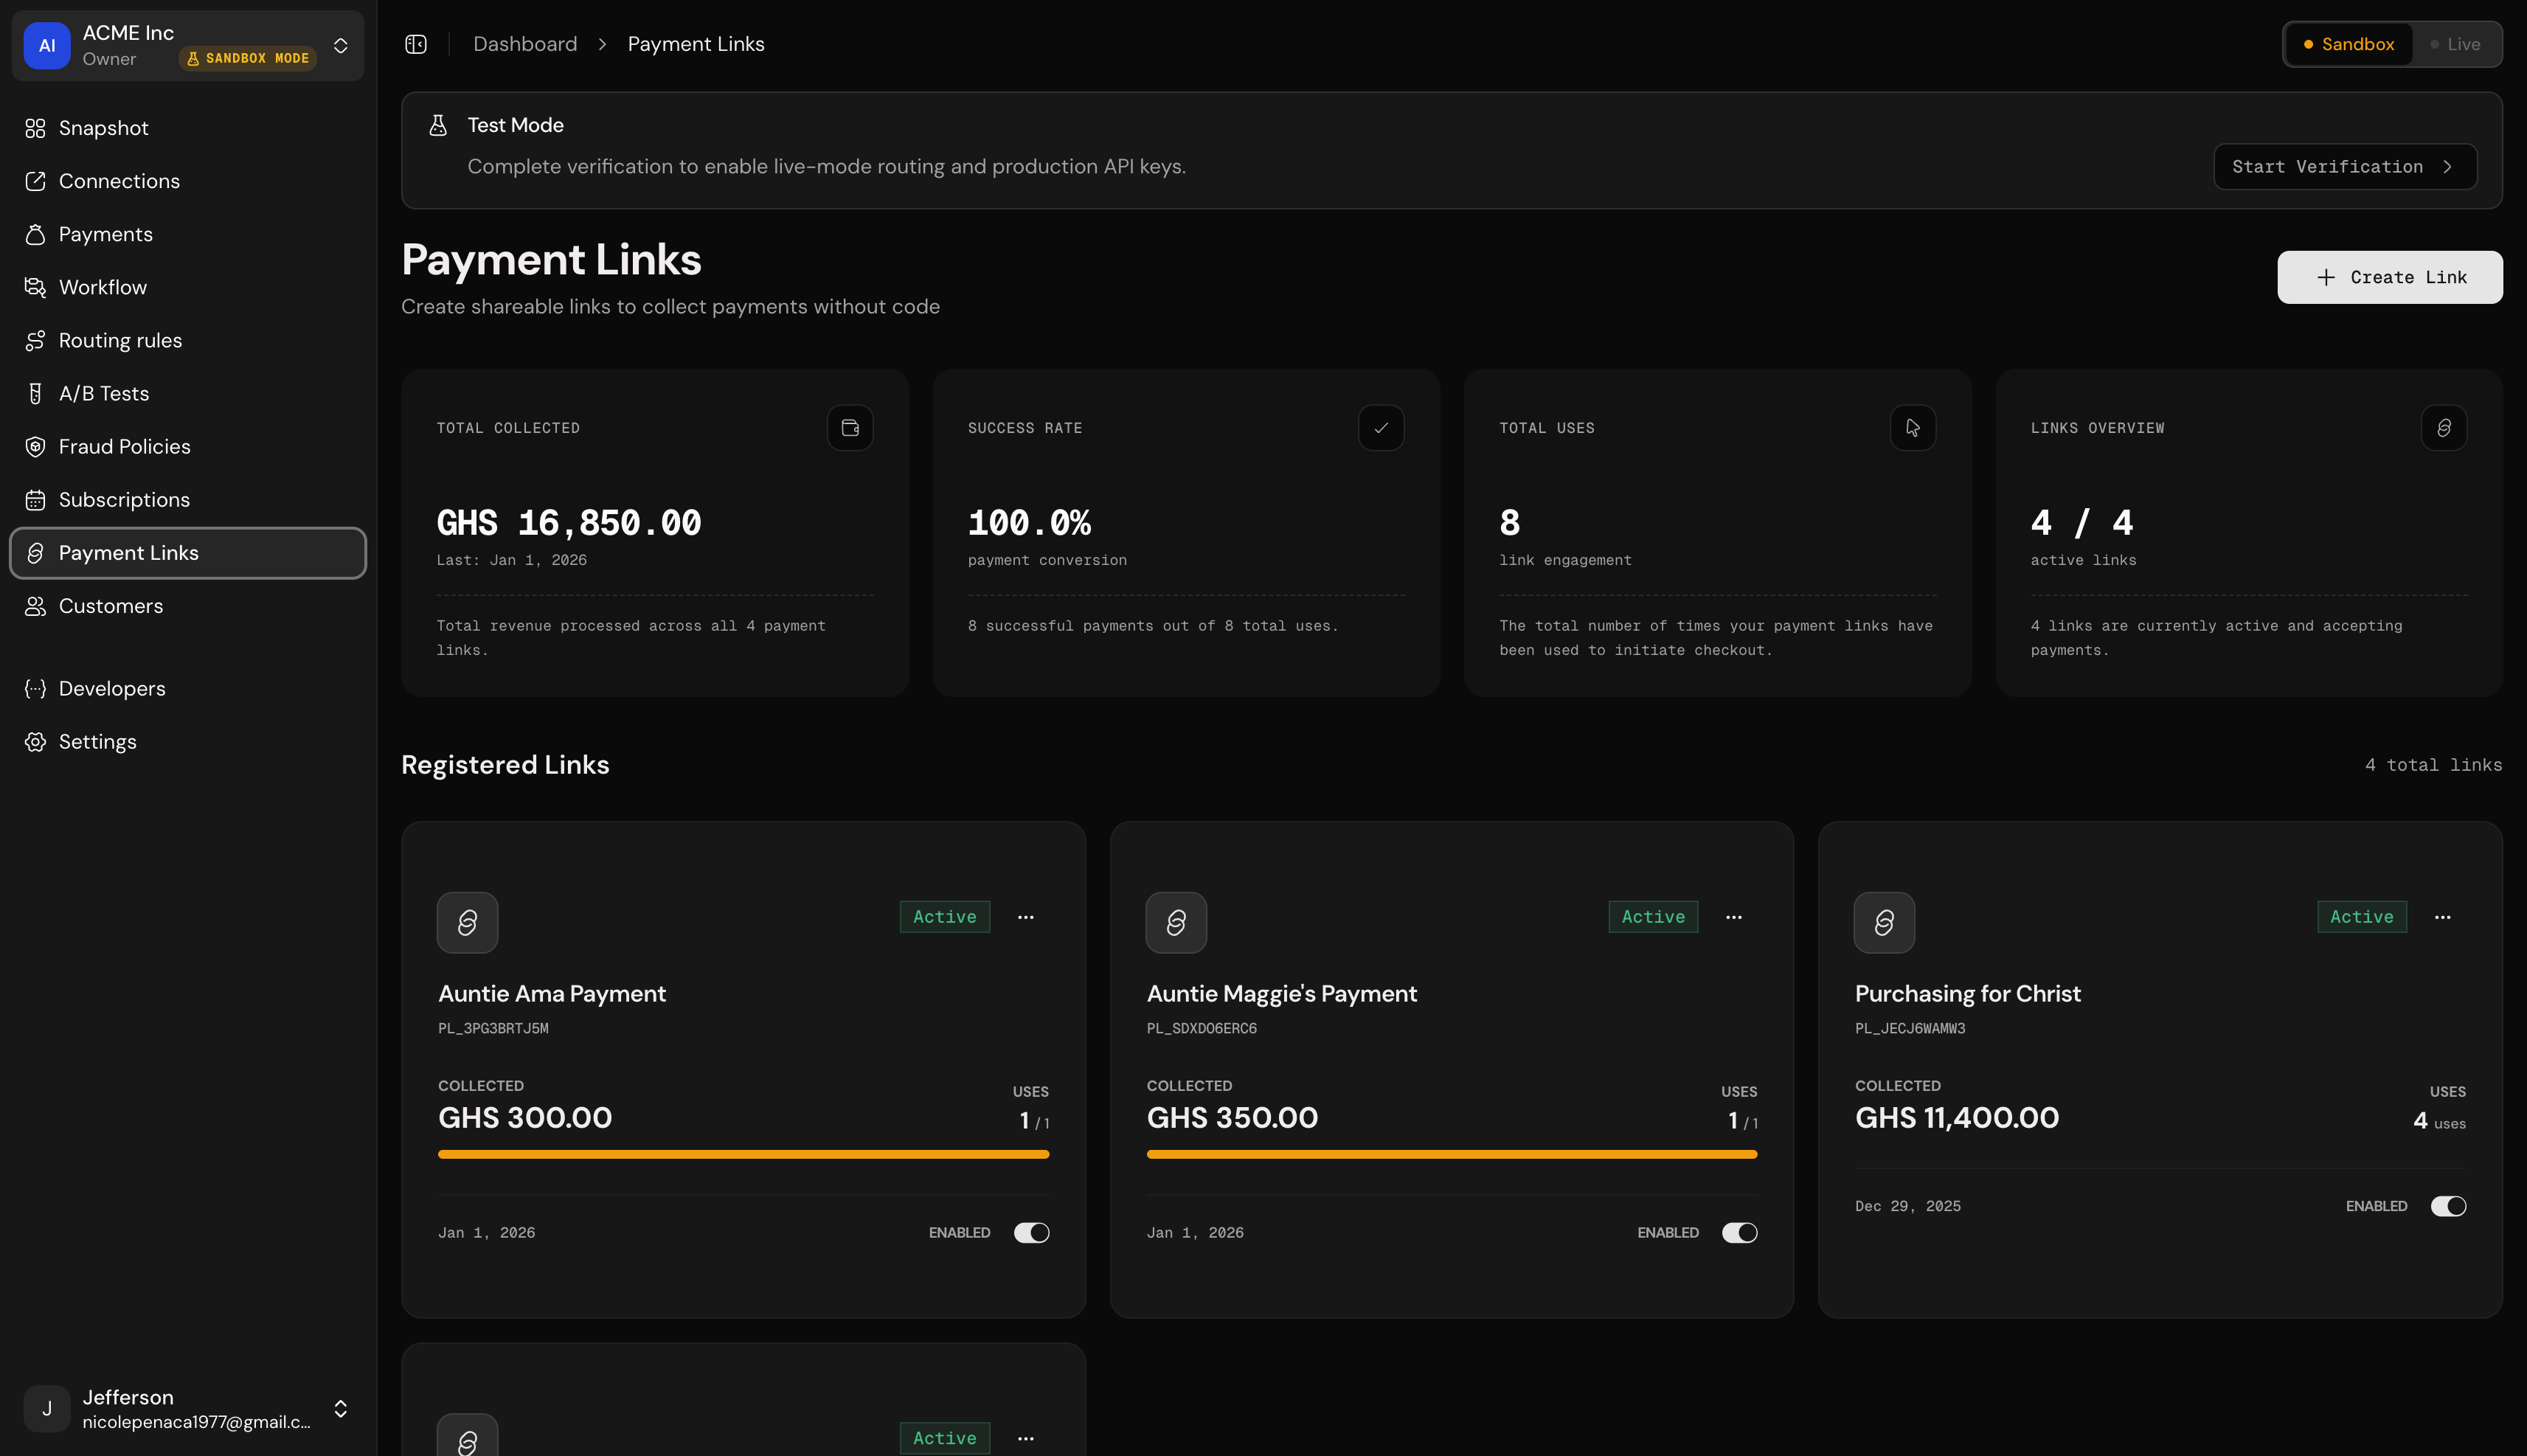2527x1456 pixels.
Task: Open Routing rules from the sidebar
Action: click(x=119, y=340)
